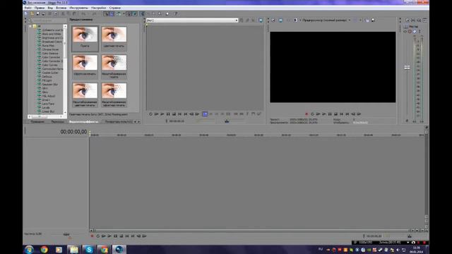Click the Undo toolbar icon

(83, 13)
